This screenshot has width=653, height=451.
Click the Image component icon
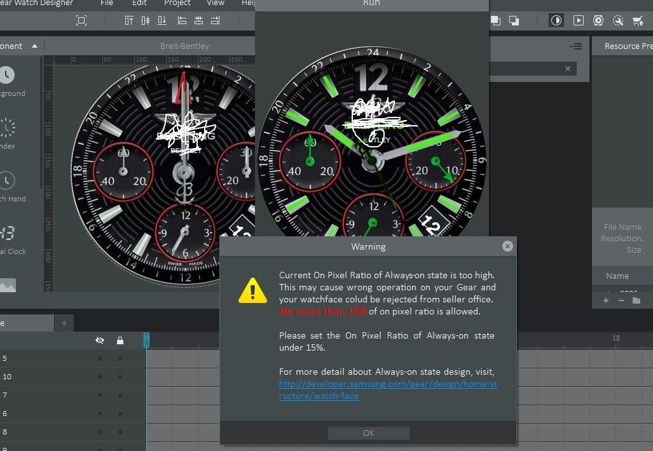(8, 285)
